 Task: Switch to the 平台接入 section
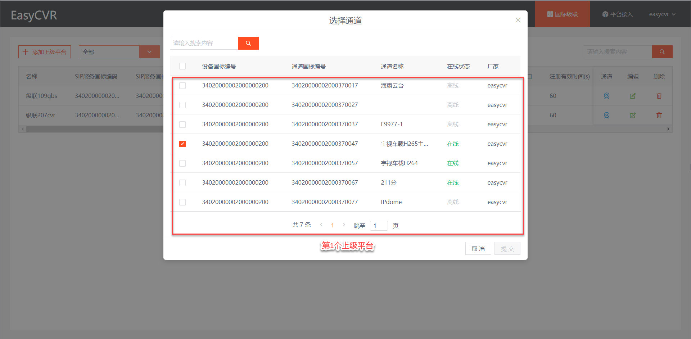coord(617,14)
